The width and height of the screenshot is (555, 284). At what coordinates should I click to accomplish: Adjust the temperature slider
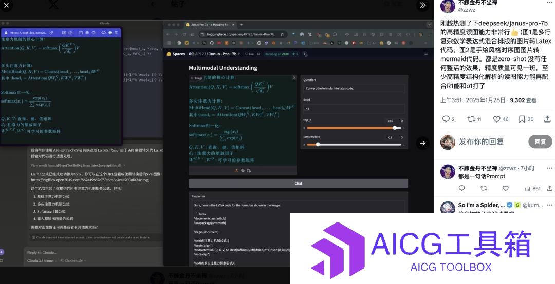[354, 144]
